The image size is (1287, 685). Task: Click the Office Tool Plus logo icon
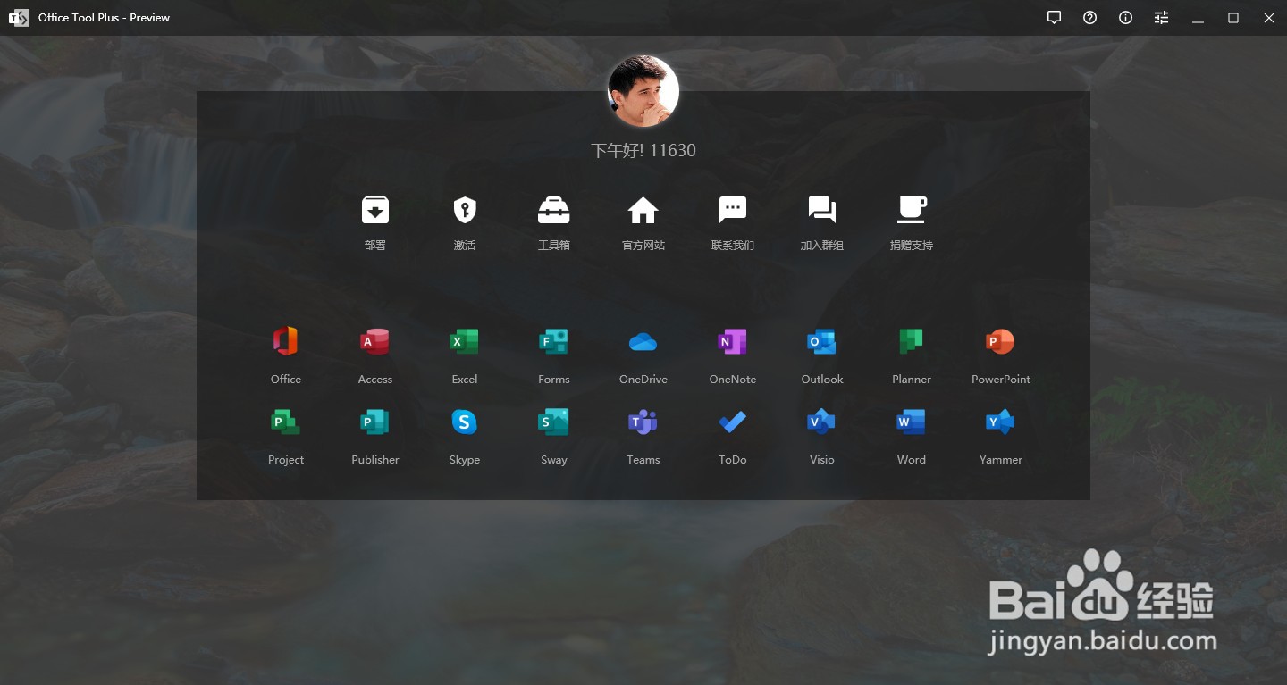coord(19,18)
